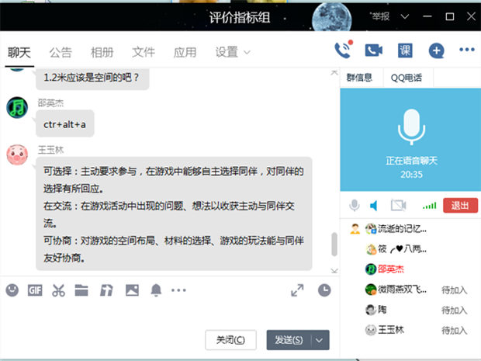Open the emoji picker

(x=12, y=290)
